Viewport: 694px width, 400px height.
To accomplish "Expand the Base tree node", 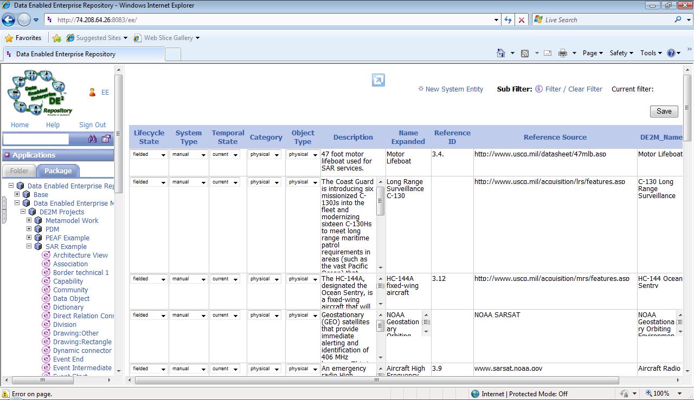I will coord(17,194).
